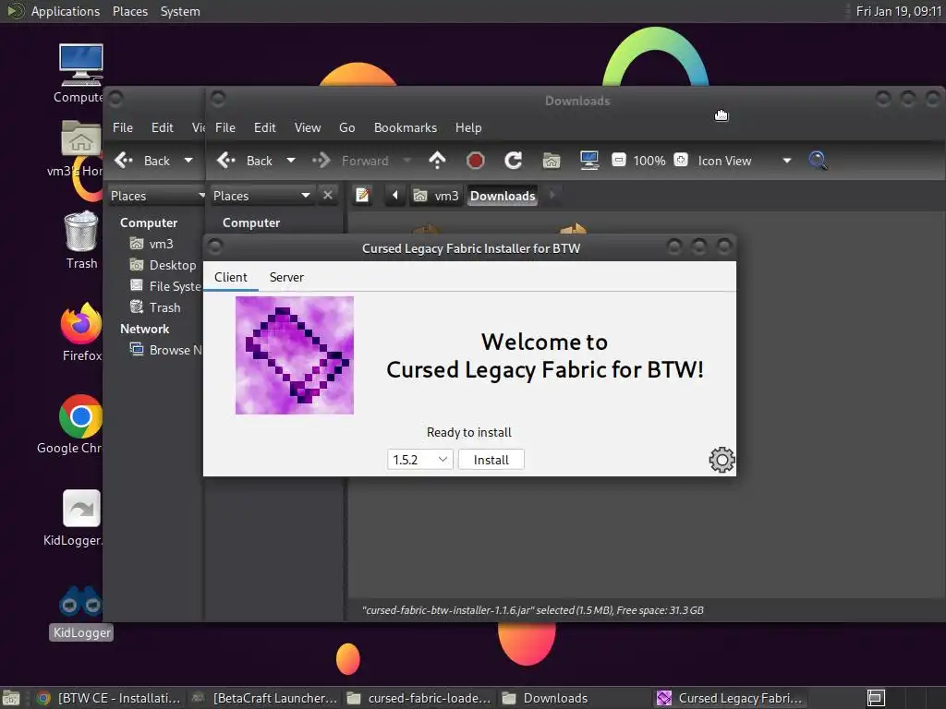This screenshot has width=946, height=709.
Task: Switch to cursed-fabric-loader taskbar entry
Action: (418, 698)
